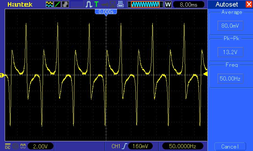Click the rising edge trigger slope icon

click(x=124, y=146)
